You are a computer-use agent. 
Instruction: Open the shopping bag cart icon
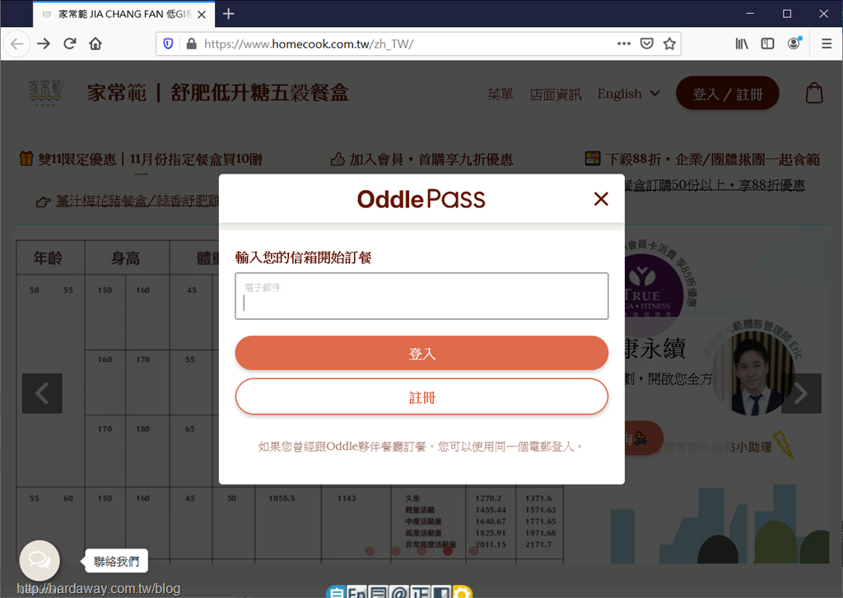click(814, 93)
